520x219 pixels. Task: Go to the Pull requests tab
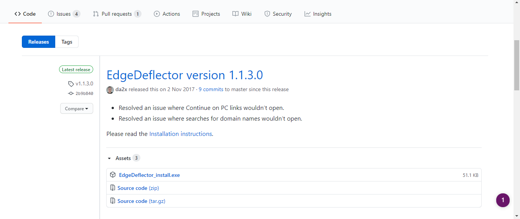tap(117, 14)
